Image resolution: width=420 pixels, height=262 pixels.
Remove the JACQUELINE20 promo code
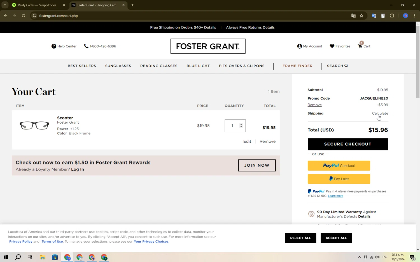point(314,105)
